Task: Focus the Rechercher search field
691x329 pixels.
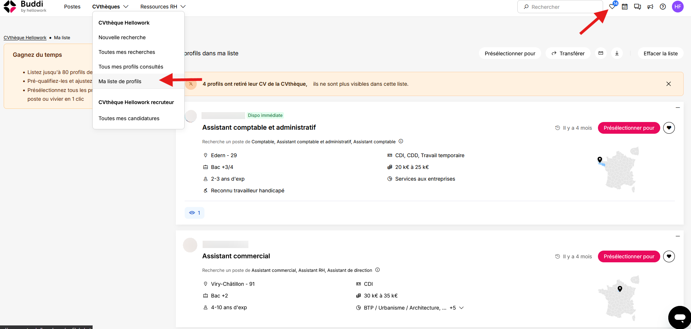Action: (560, 7)
